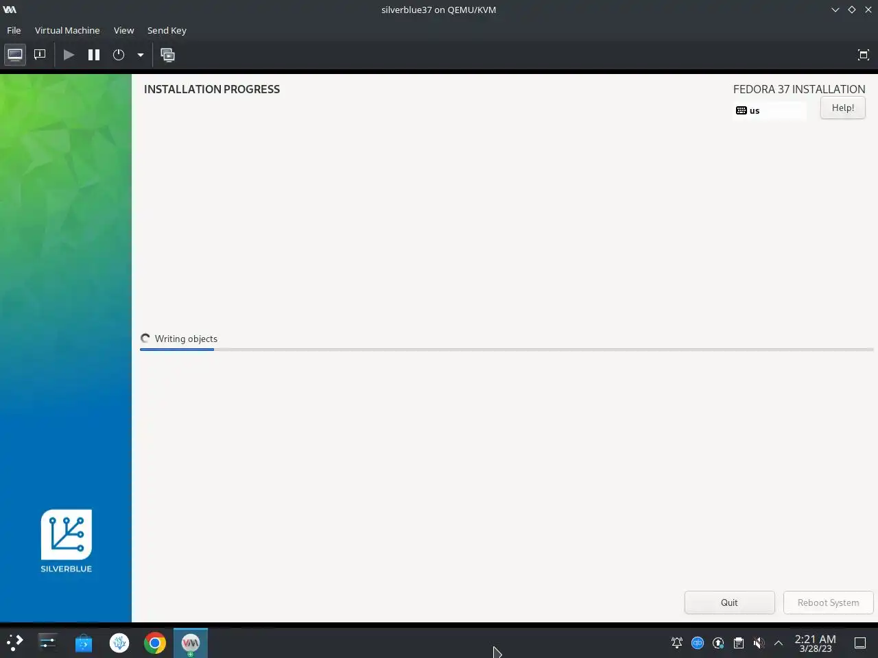The height and width of the screenshot is (658, 878).
Task: Switch VM to fullscreen view
Action: point(864,55)
